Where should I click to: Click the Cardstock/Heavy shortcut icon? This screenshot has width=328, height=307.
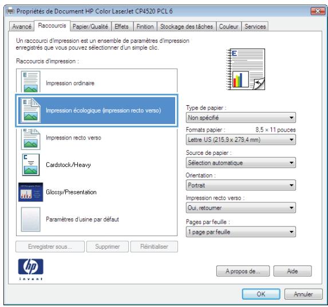(31, 165)
